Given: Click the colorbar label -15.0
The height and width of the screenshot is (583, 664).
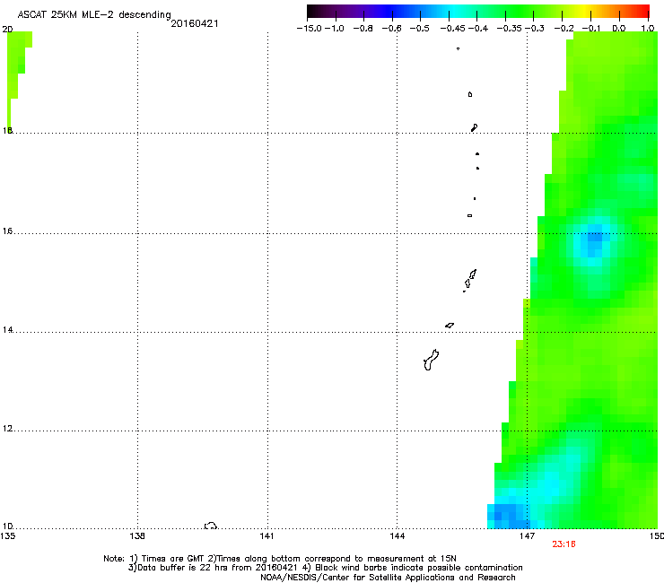Looking at the screenshot, I should point(309,29).
